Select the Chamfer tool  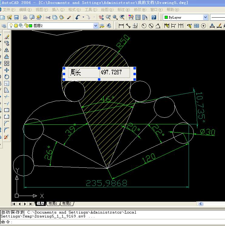(x=7, y=123)
